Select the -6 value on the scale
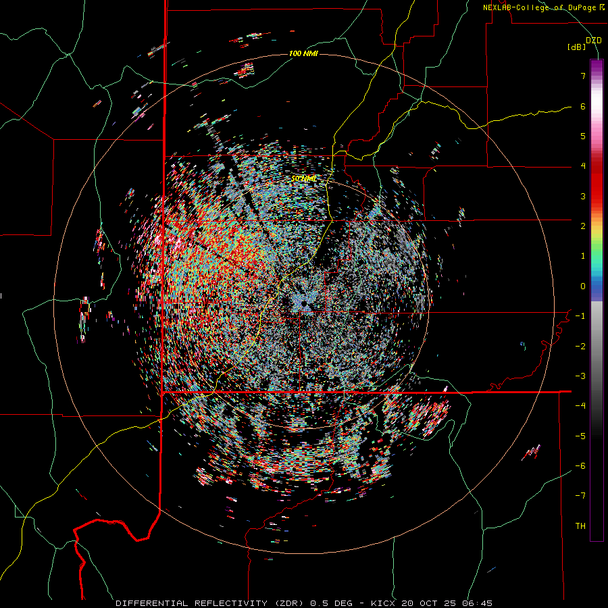This screenshot has height=608, width=608. (x=580, y=466)
